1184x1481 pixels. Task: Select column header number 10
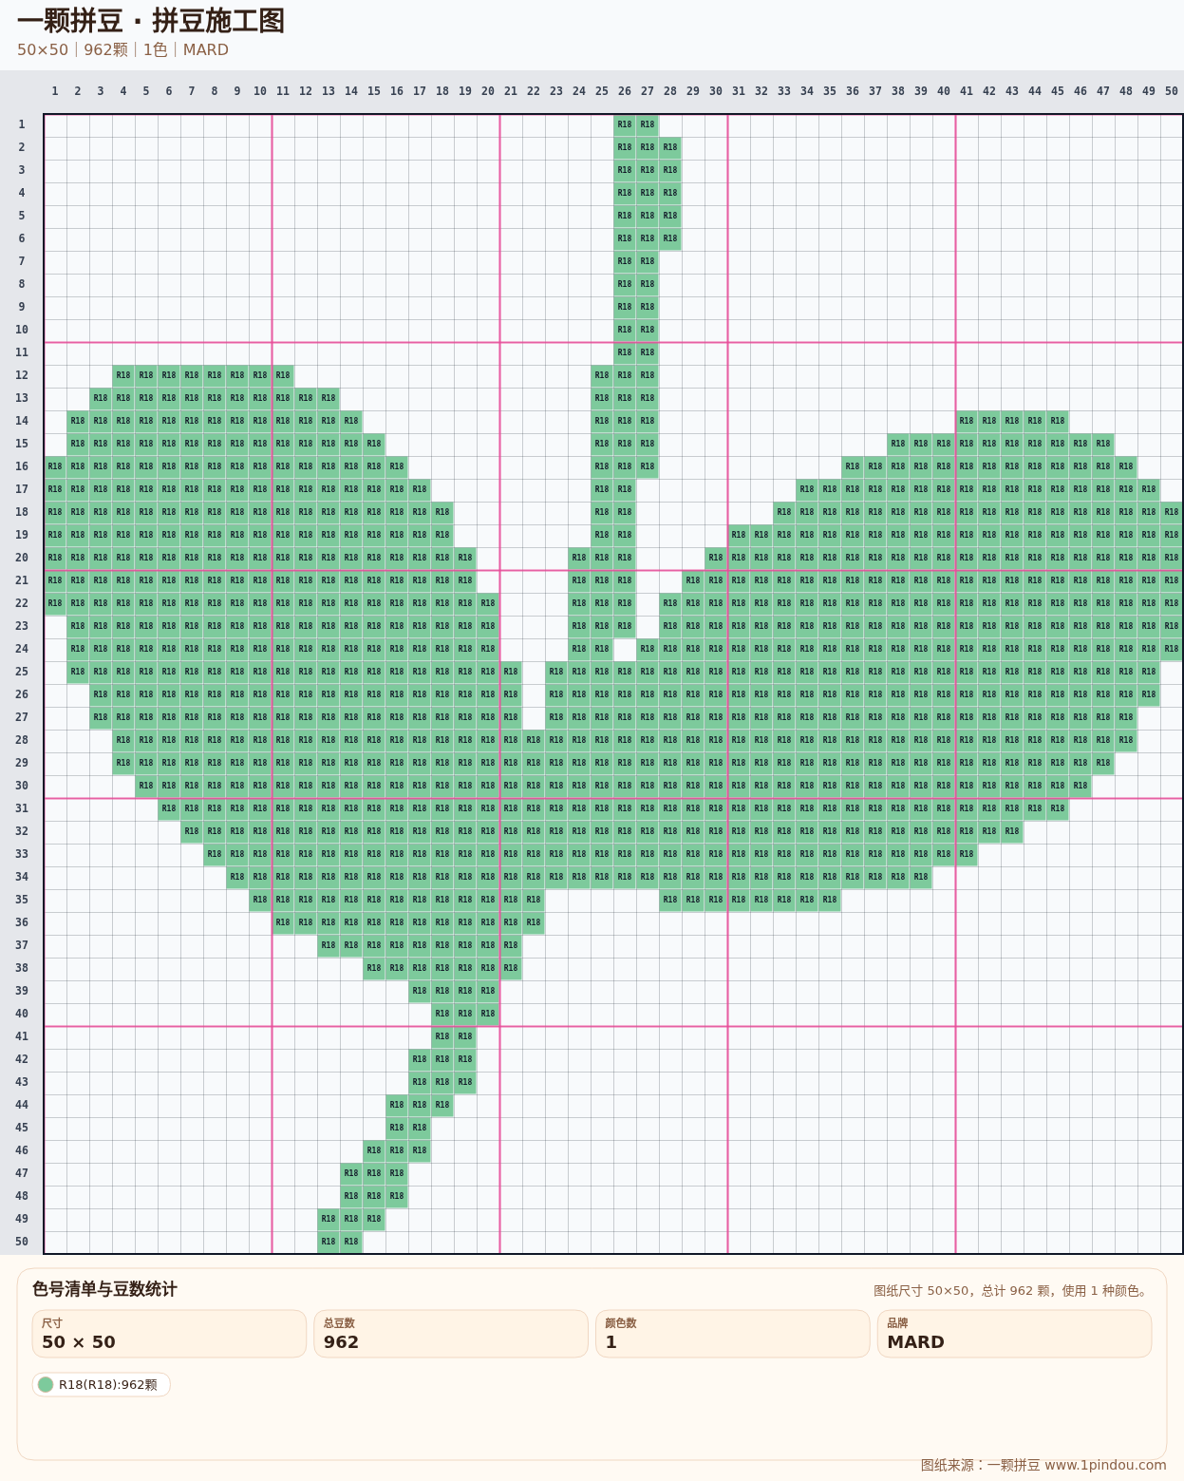pyautogui.click(x=260, y=91)
